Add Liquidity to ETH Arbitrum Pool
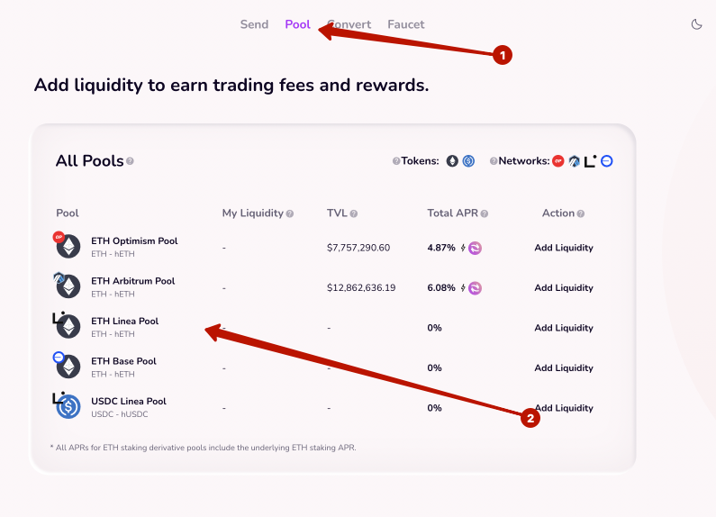This screenshot has width=716, height=517. coord(564,288)
